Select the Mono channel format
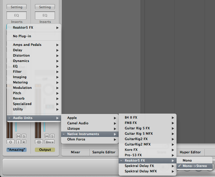215x177 pixels. coord(195,161)
